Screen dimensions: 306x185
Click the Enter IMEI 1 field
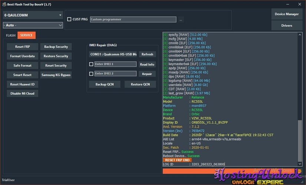coord(115,64)
